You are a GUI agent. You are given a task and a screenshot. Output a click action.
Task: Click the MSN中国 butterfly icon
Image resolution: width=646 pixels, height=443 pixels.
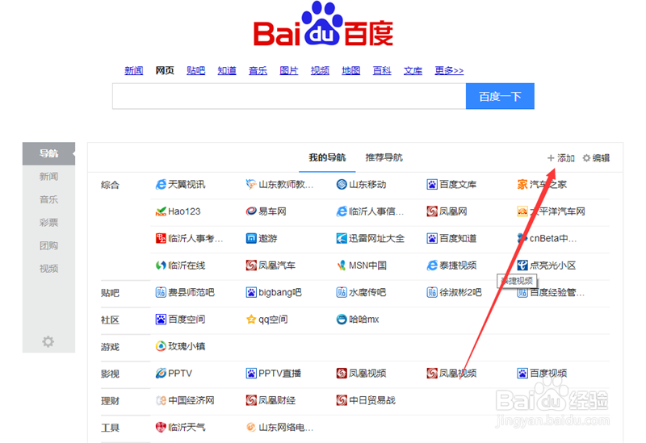(x=342, y=265)
